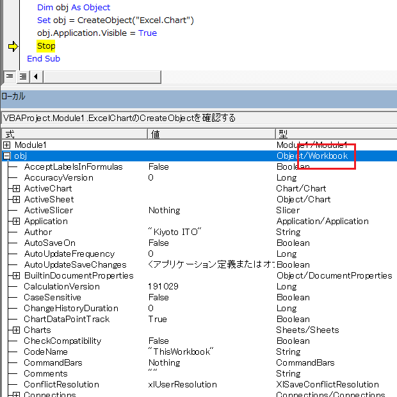
Task: Click the True value of ChartDataPointTrack
Action: click(158, 320)
